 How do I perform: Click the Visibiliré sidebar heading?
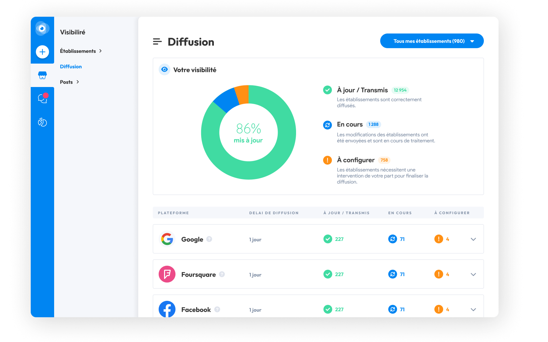(73, 32)
